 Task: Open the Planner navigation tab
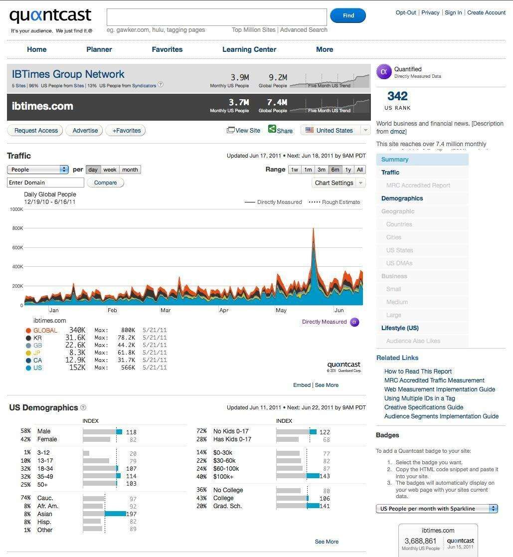coord(99,49)
